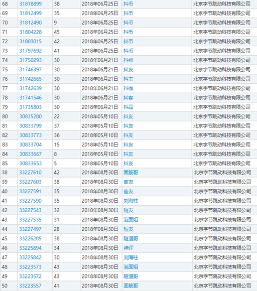Click trademark name 抖主

(128, 79)
